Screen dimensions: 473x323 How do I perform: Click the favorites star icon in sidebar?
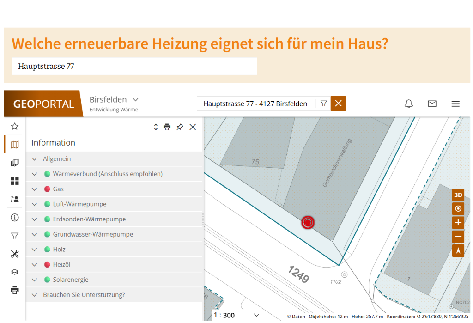coord(15,126)
